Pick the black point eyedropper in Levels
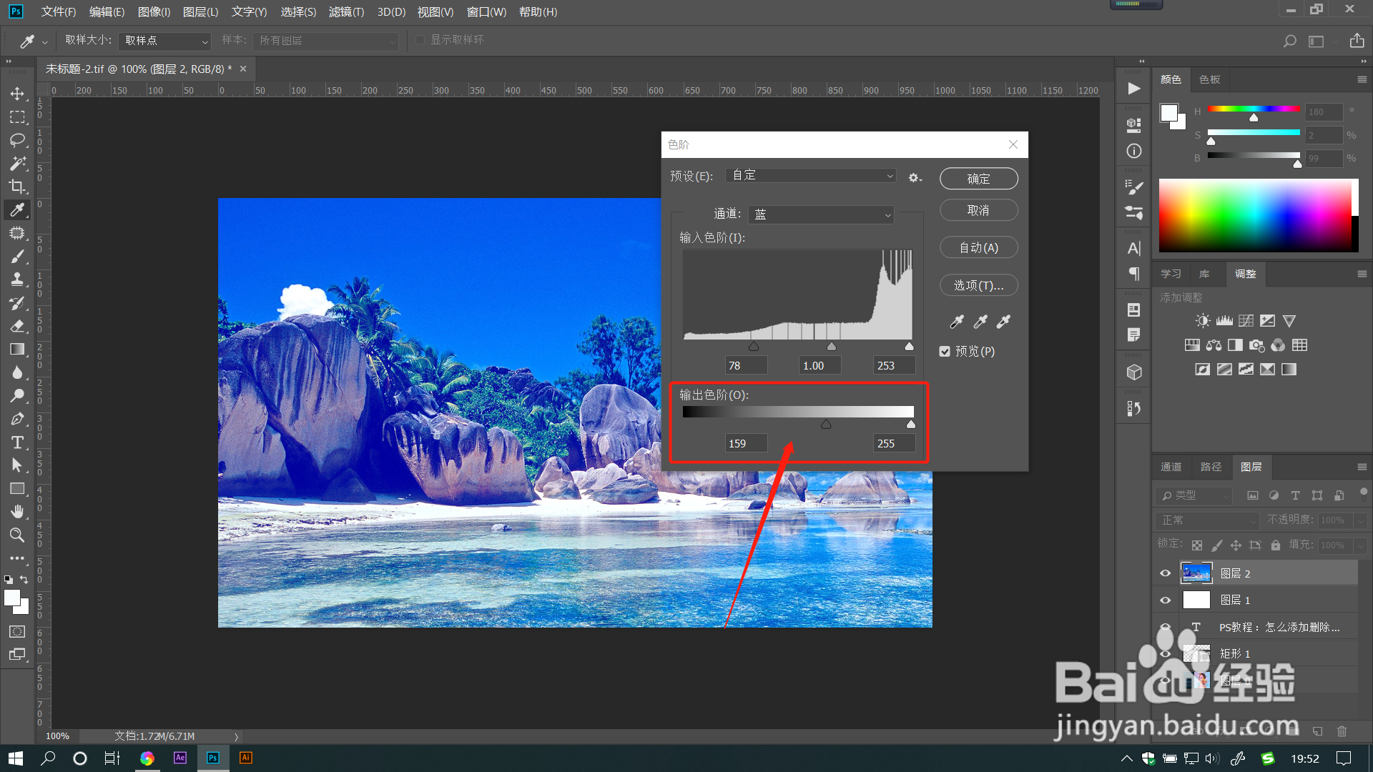Screen dimensions: 1373x772 click(x=957, y=322)
